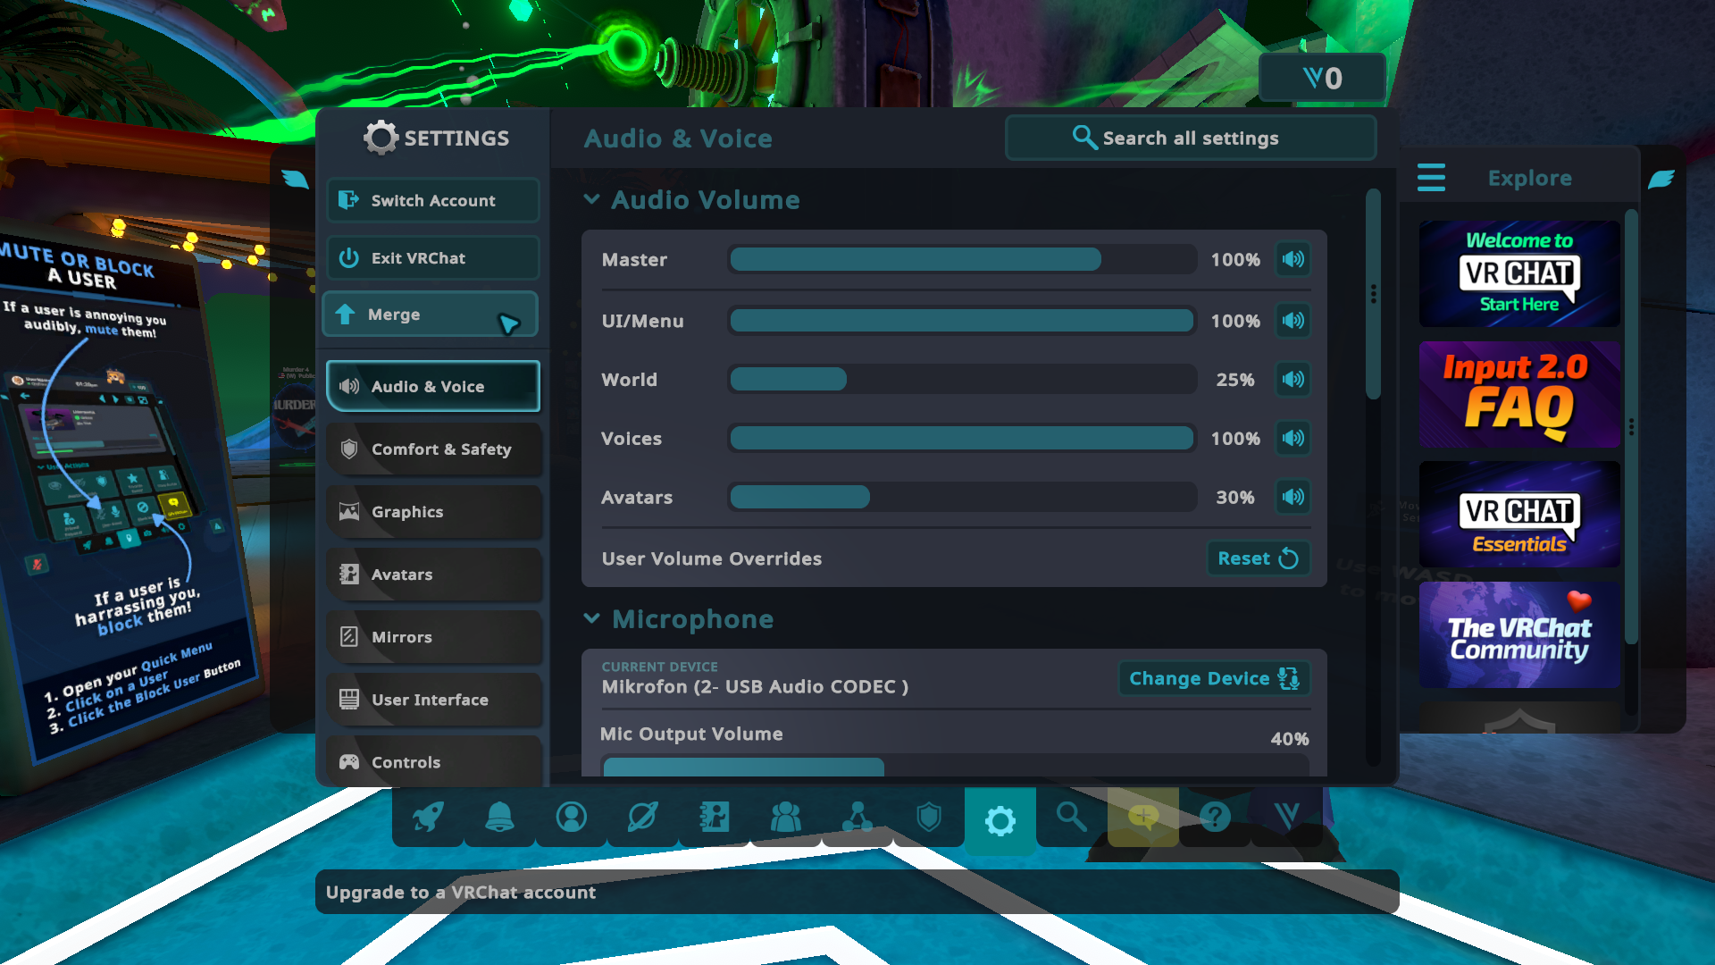Image resolution: width=1715 pixels, height=965 pixels.
Task: Click the Change Device button
Action: 1214,678
